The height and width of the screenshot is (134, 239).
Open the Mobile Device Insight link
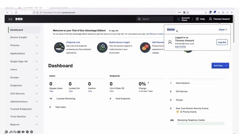tap(119, 42)
